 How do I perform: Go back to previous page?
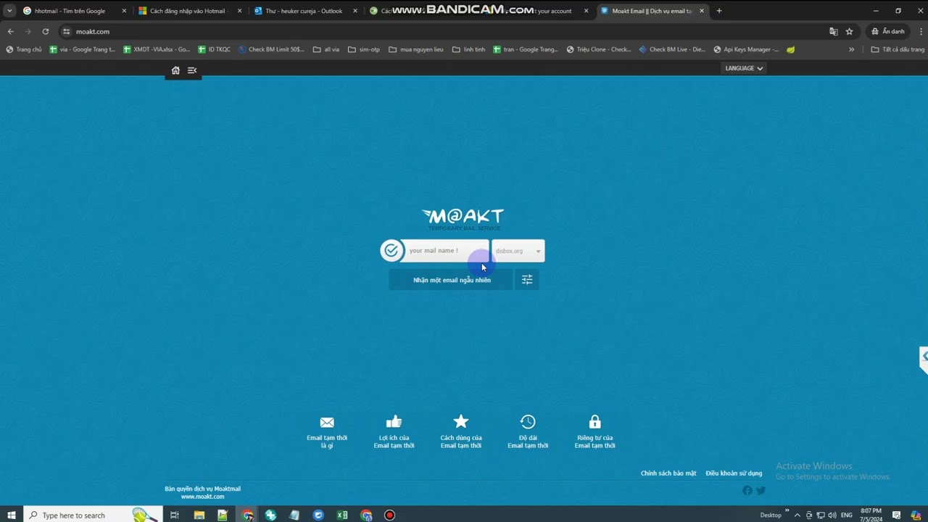coord(11,31)
